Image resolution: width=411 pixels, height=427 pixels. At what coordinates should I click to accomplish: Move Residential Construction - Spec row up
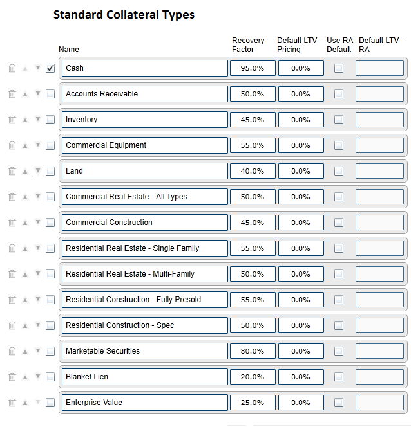tap(25, 325)
